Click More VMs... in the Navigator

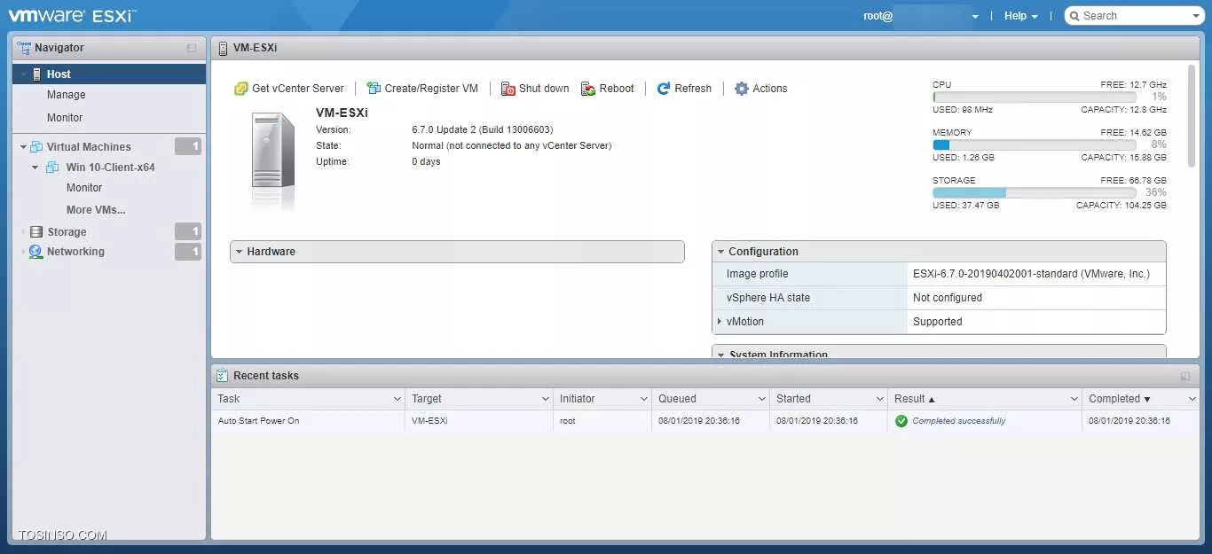(96, 210)
